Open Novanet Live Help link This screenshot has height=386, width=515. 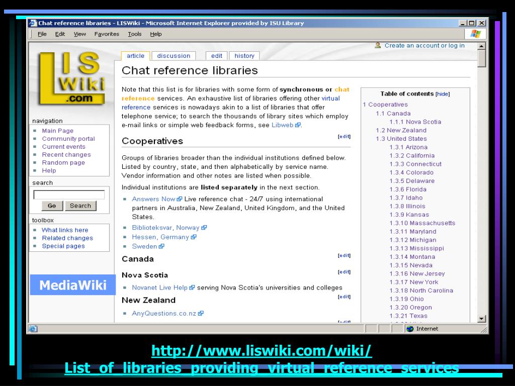159,287
